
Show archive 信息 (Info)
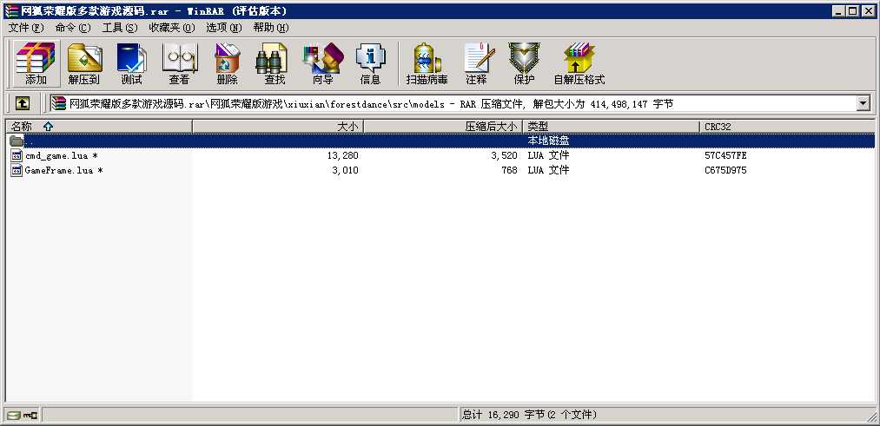click(370, 63)
